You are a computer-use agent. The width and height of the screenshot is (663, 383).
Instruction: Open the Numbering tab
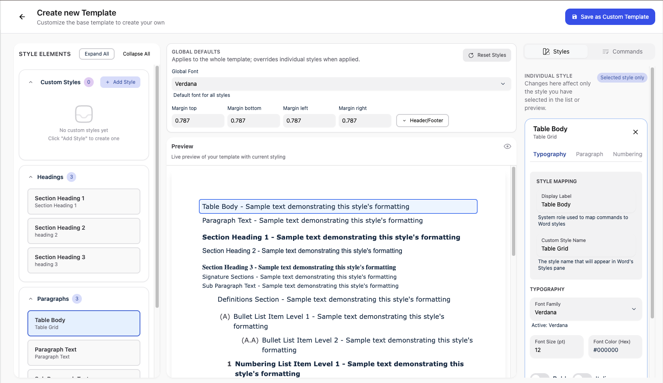click(x=627, y=154)
